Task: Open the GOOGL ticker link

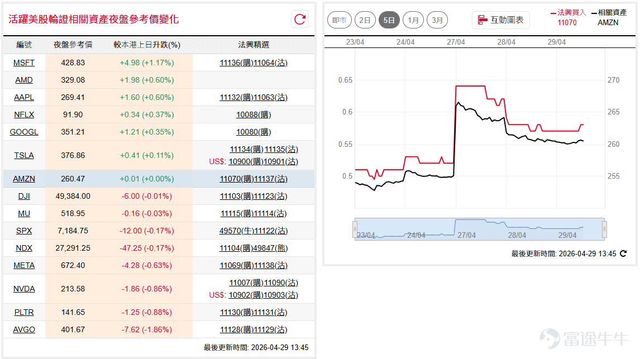Action: tap(24, 132)
